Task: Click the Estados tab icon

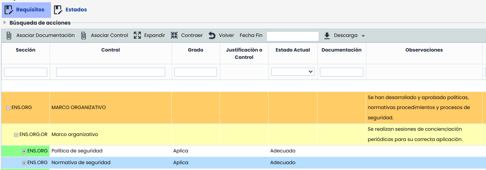Action: [x=58, y=10]
